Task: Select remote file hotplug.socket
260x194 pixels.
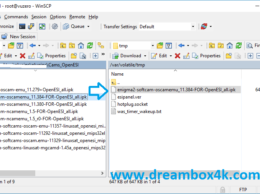Action: [132, 104]
